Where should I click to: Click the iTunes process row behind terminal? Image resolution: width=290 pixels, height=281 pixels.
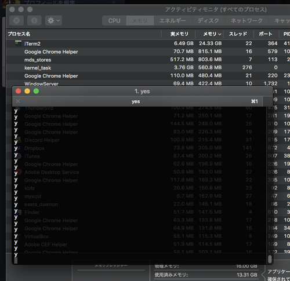[148, 156]
